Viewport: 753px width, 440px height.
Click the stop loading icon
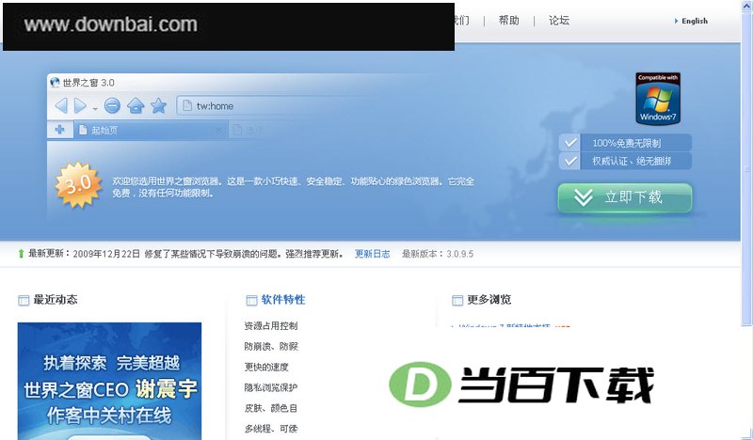point(112,105)
